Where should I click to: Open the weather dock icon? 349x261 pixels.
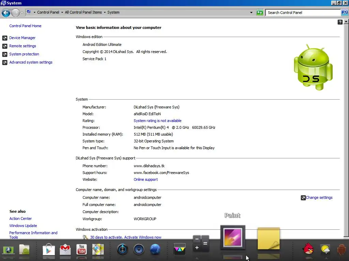click(325, 249)
